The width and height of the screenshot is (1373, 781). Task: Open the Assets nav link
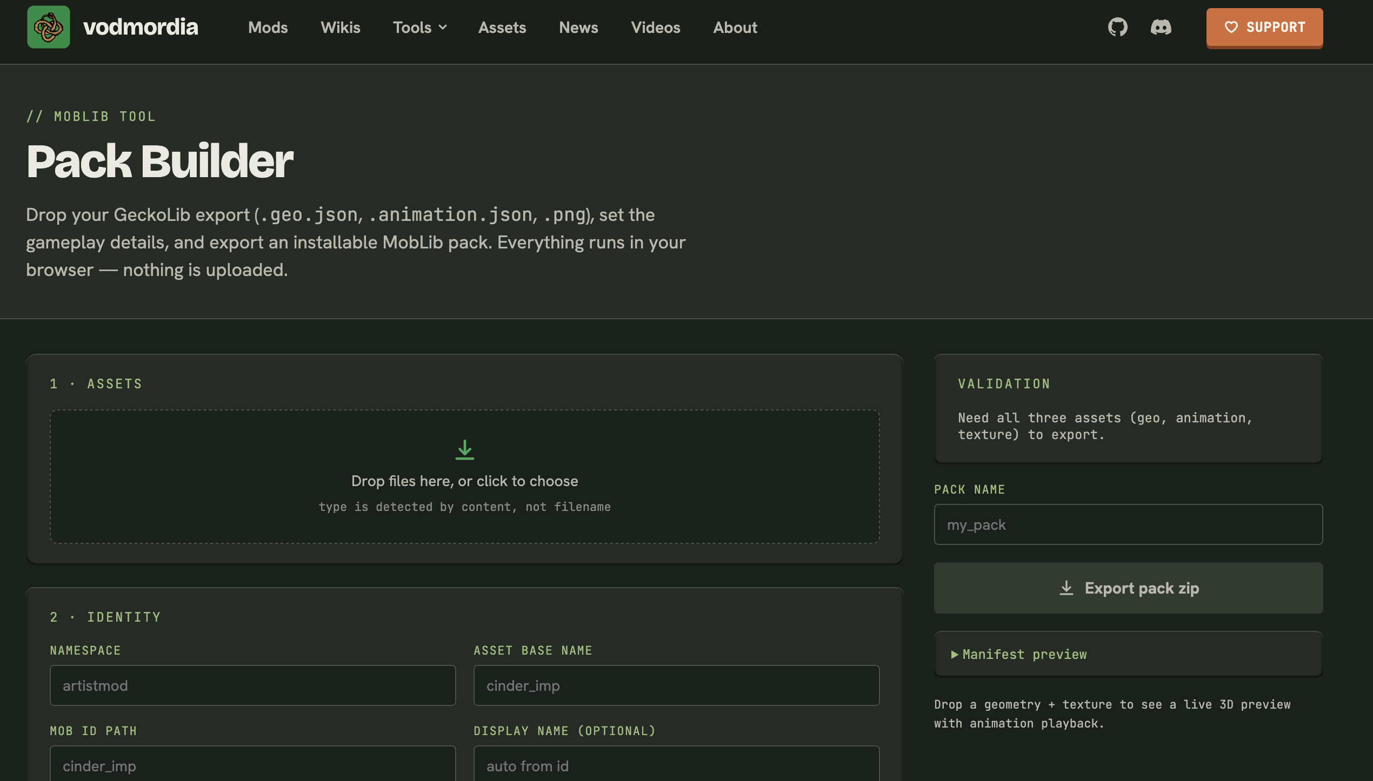[502, 28]
